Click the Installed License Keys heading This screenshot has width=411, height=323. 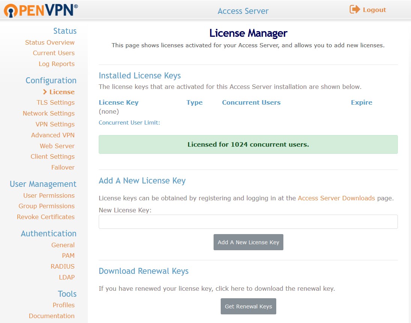140,76
